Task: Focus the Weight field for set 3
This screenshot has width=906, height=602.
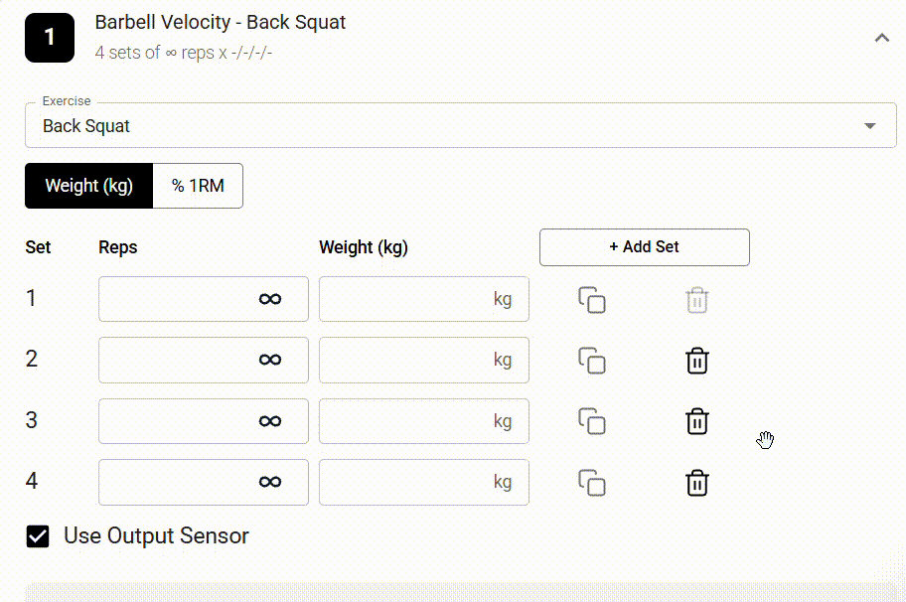Action: click(423, 421)
